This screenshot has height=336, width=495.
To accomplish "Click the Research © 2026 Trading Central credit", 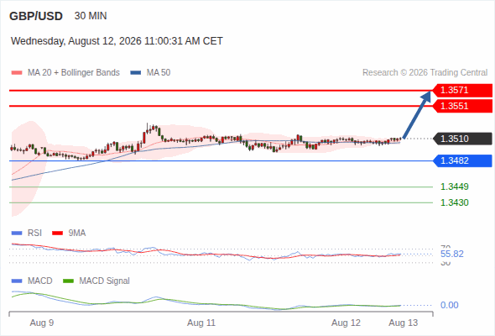I will click(425, 73).
